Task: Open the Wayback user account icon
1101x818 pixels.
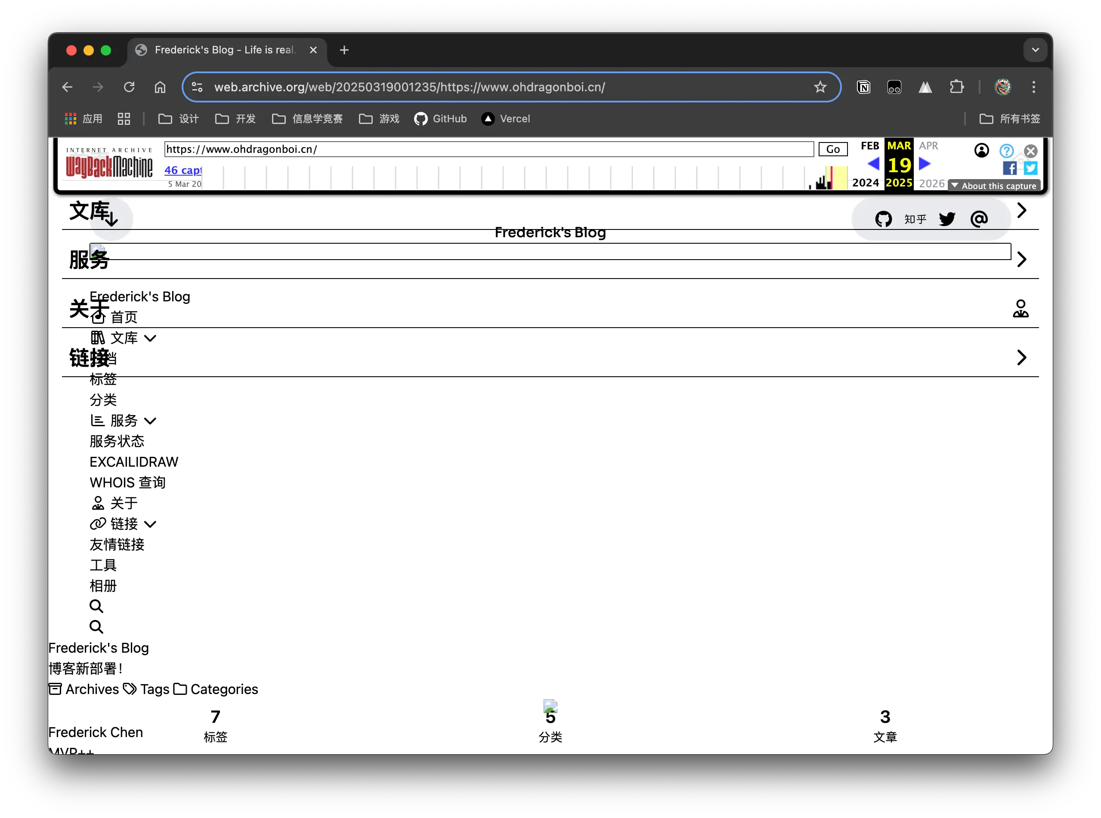Action: pos(981,150)
